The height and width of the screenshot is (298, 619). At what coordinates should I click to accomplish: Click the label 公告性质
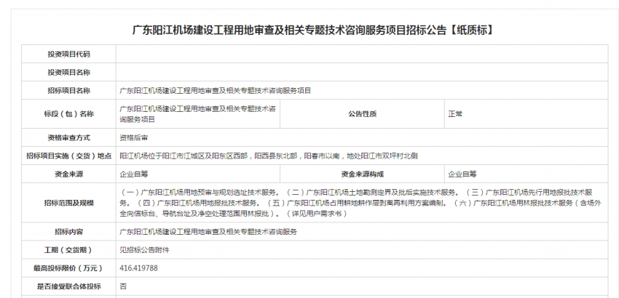point(362,114)
